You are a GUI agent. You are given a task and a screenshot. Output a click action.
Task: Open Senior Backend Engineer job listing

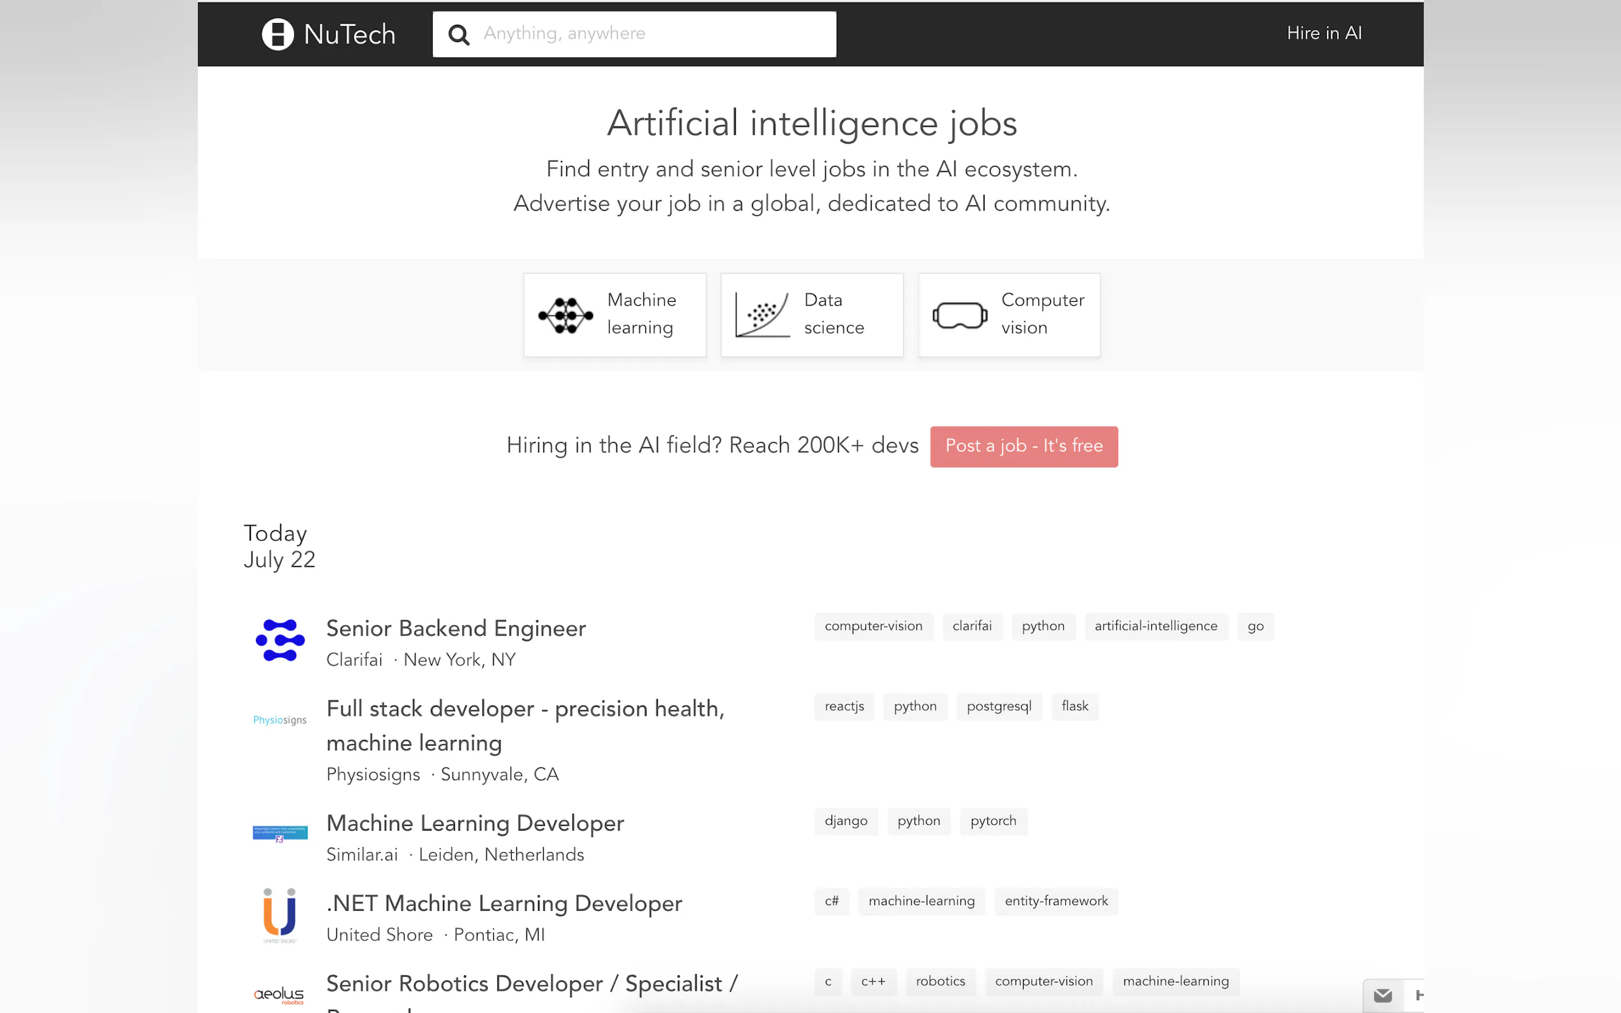click(x=456, y=628)
